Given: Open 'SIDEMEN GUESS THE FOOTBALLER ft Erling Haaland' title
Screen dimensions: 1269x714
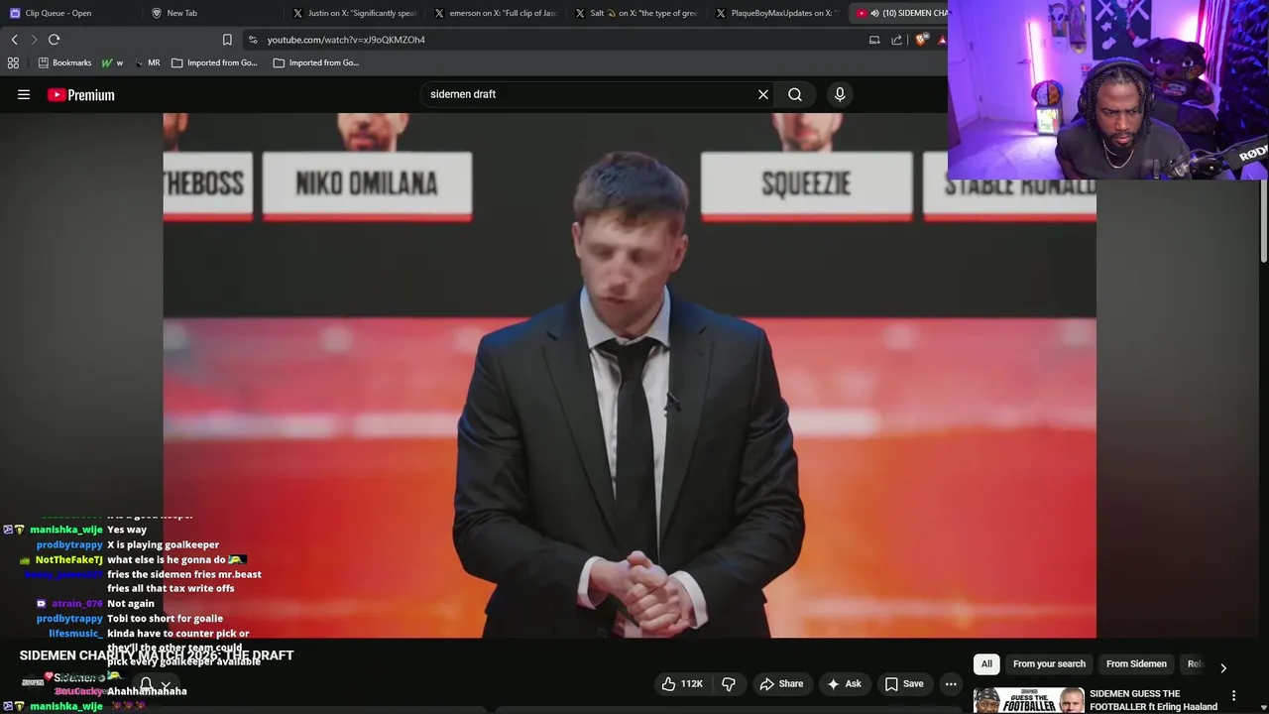Looking at the screenshot, I should click(x=1153, y=700).
